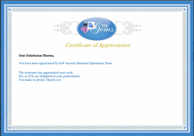Click the 'Certificate of Appreciation' heading
Viewport: 194px width, 136px height.
point(98,45)
